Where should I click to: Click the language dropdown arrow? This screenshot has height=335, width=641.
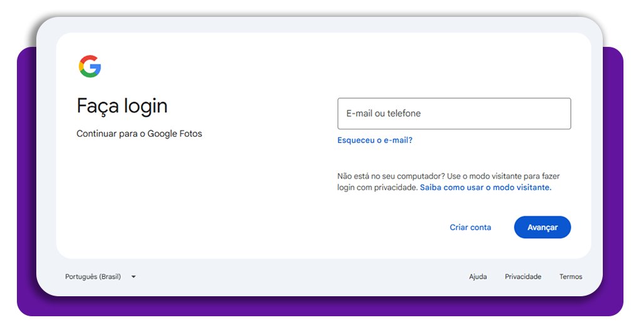[133, 277]
